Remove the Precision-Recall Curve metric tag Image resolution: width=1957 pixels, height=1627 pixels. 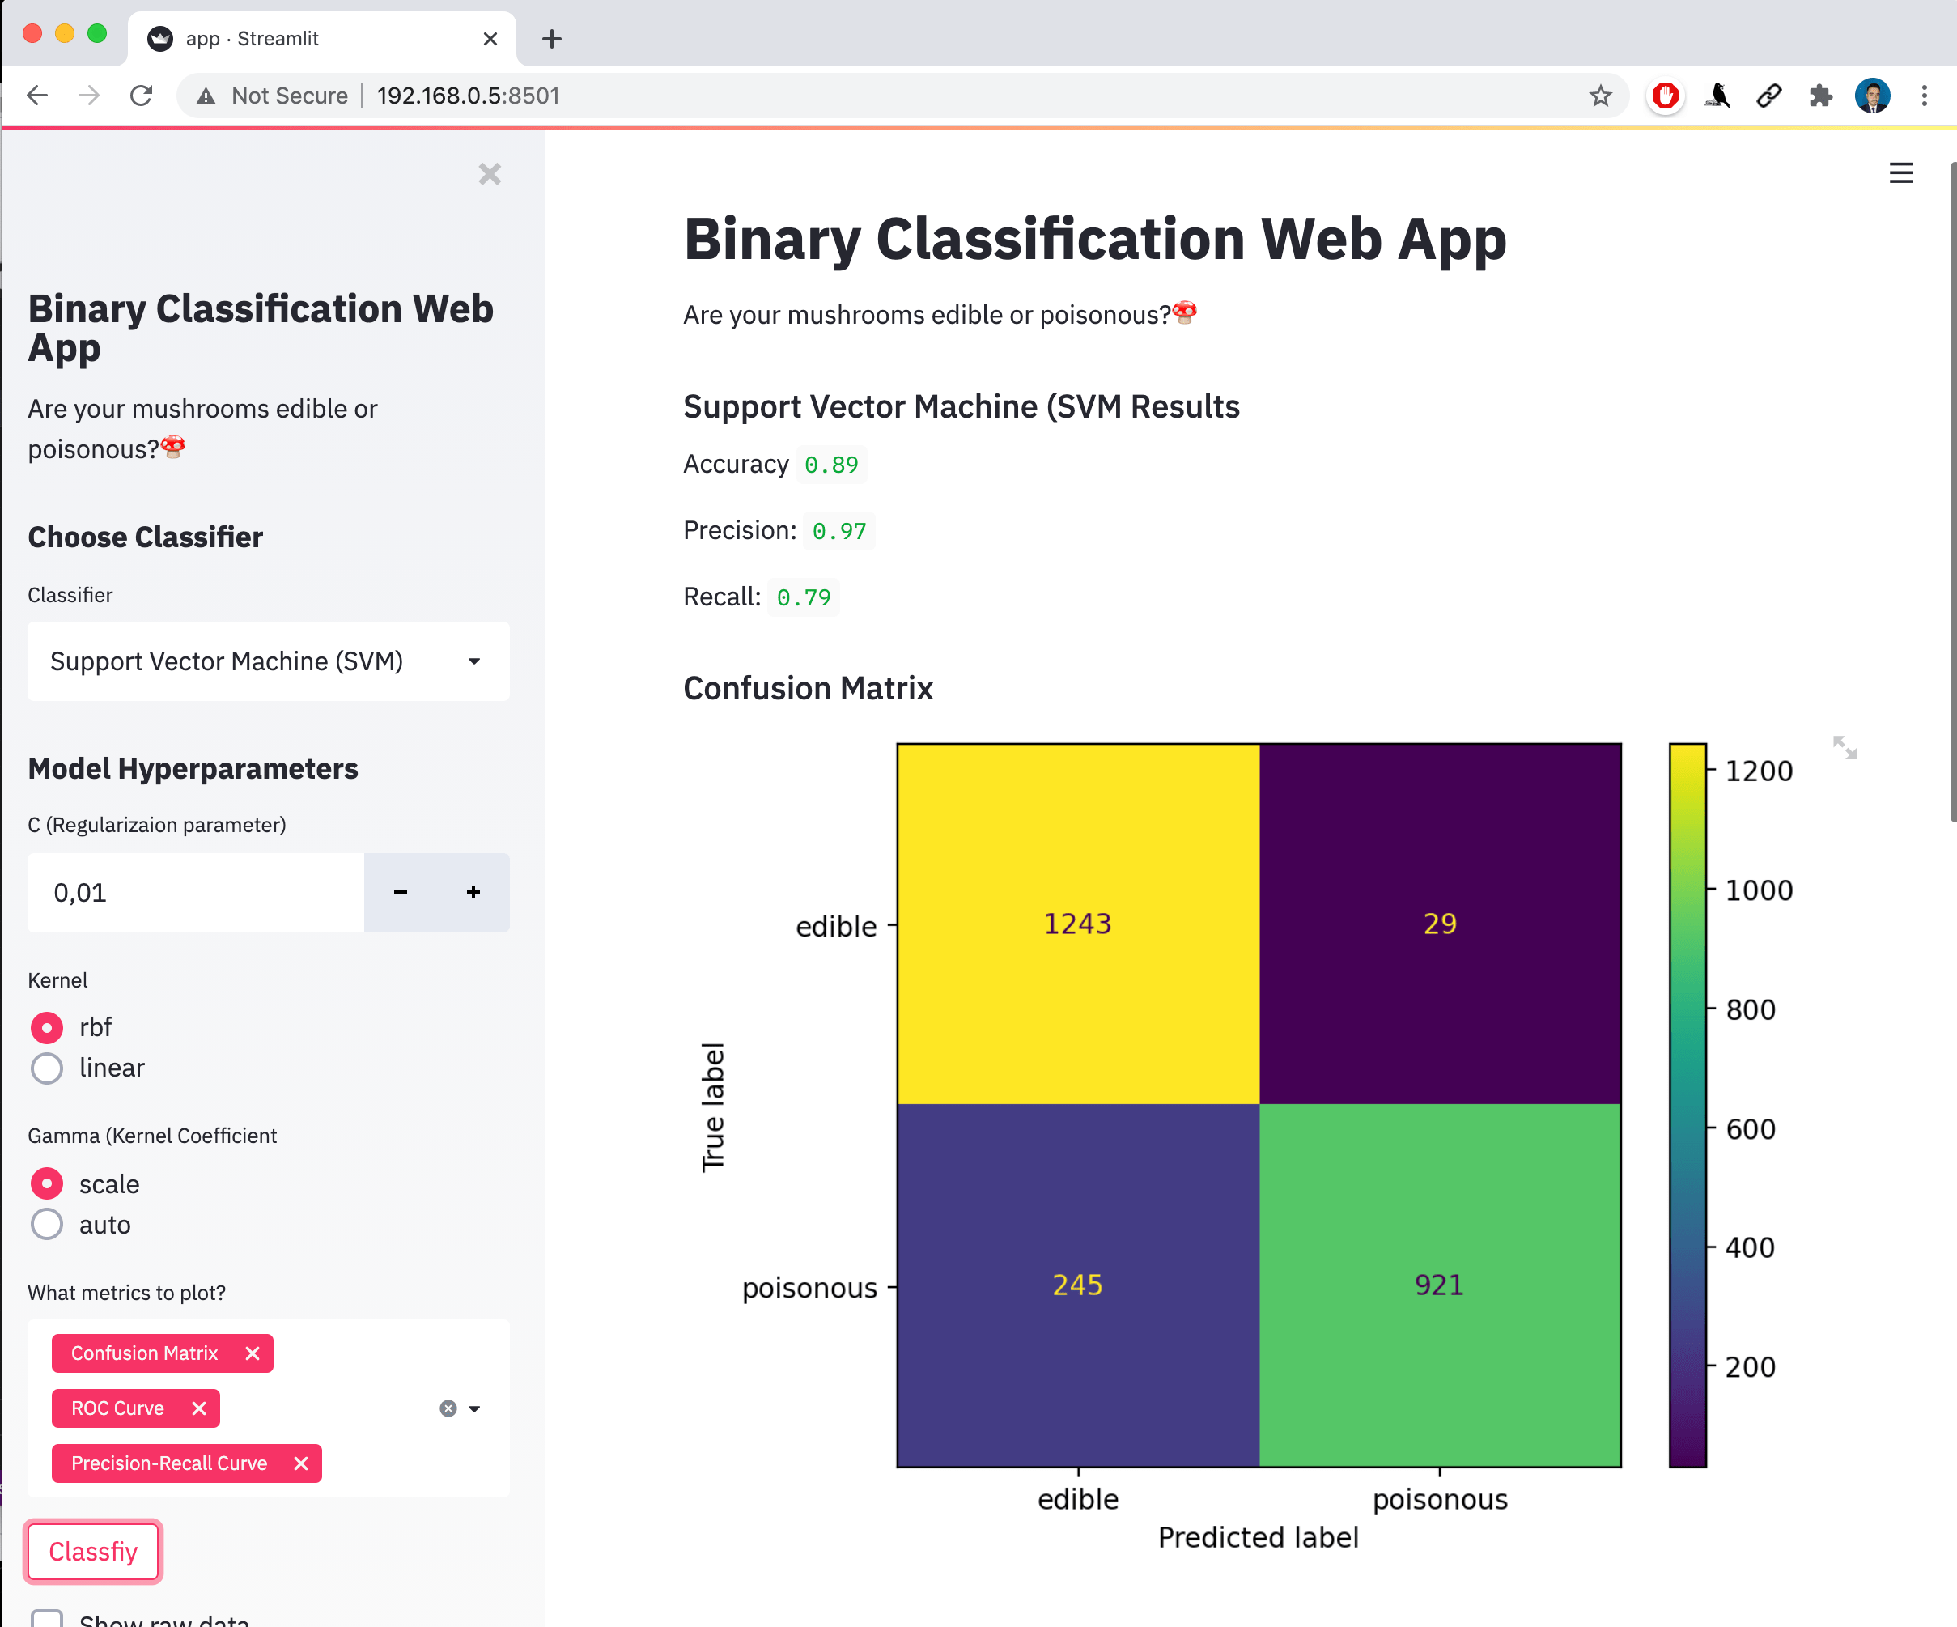click(x=300, y=1463)
